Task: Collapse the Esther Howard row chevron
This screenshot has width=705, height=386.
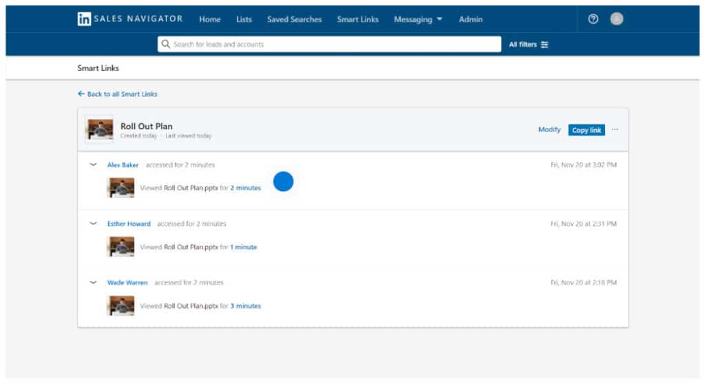Action: [x=93, y=224]
